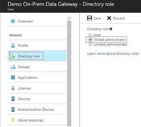Click the Azure resources key icon
Image resolution: width=141 pixels, height=127 pixels.
tap(13, 120)
